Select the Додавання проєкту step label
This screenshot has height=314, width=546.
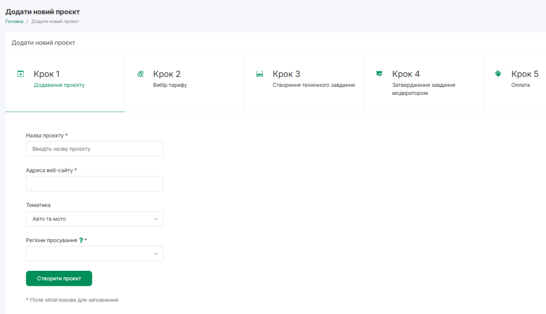click(x=59, y=85)
